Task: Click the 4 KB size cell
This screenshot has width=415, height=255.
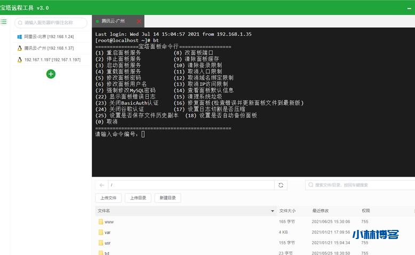Action: pyautogui.click(x=283, y=232)
